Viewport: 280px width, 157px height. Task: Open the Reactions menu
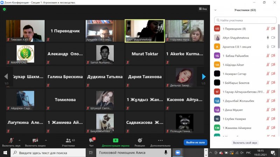tap(140, 142)
